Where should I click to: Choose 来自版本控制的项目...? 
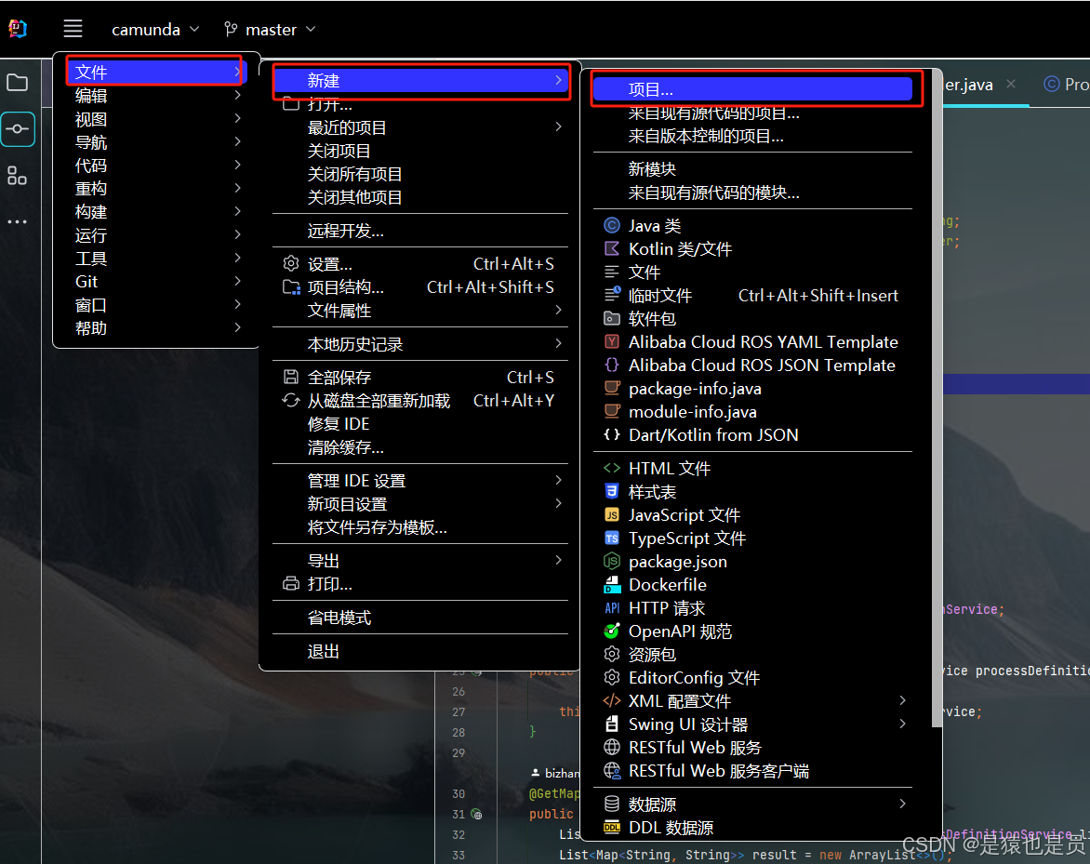click(752, 136)
